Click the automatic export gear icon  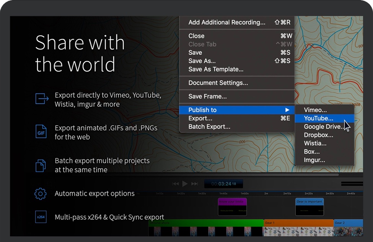[41, 194]
